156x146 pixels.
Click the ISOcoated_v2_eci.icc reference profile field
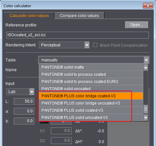tap(77, 35)
